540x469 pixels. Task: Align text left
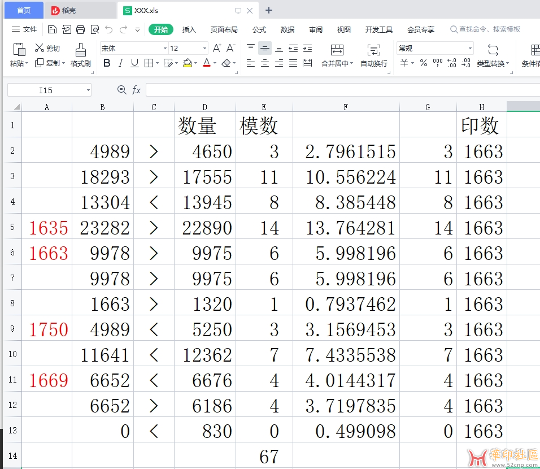pos(251,63)
